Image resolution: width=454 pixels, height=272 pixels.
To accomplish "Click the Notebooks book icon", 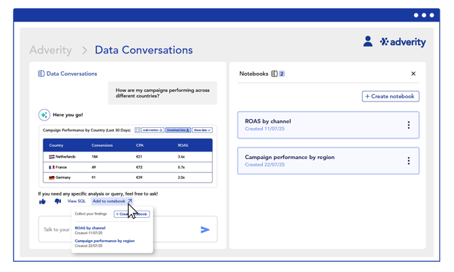I will tap(274, 74).
